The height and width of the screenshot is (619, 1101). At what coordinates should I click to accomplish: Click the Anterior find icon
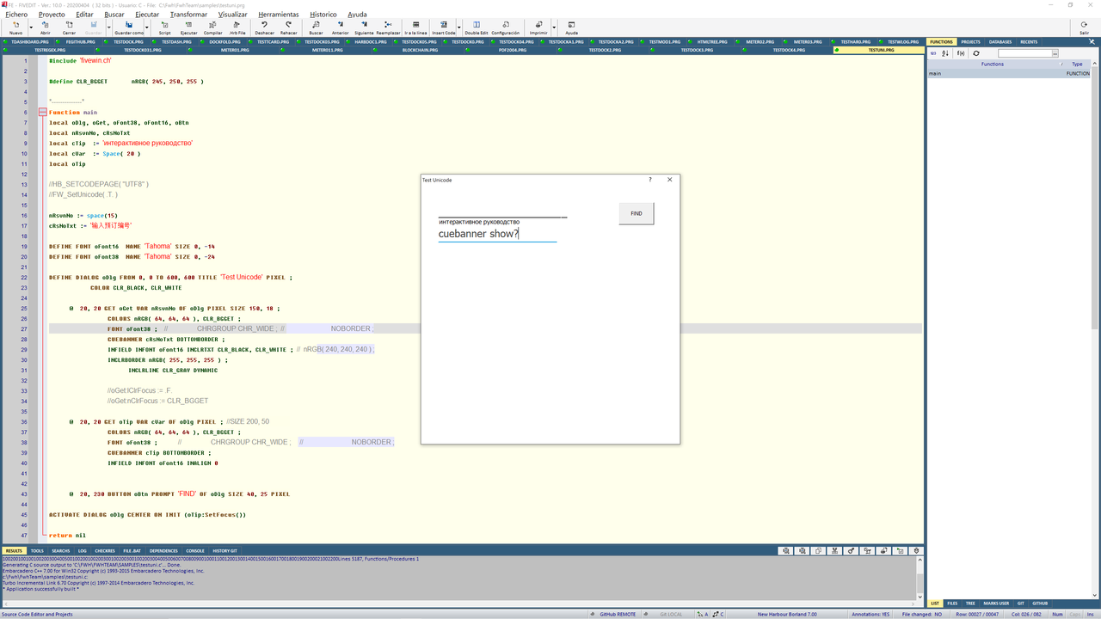(340, 27)
